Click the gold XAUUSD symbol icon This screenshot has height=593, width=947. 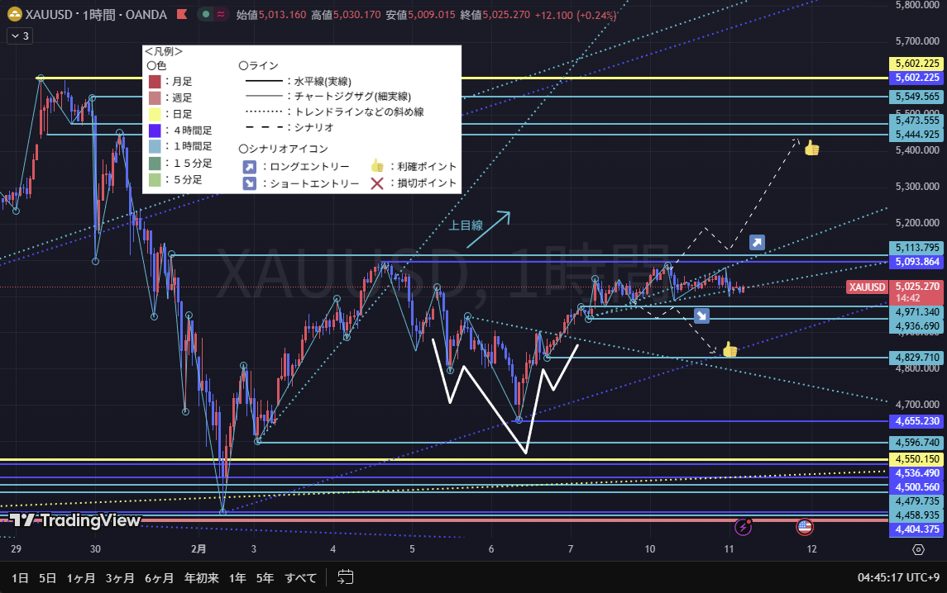pos(14,15)
